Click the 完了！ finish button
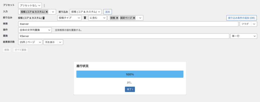 point(130,89)
